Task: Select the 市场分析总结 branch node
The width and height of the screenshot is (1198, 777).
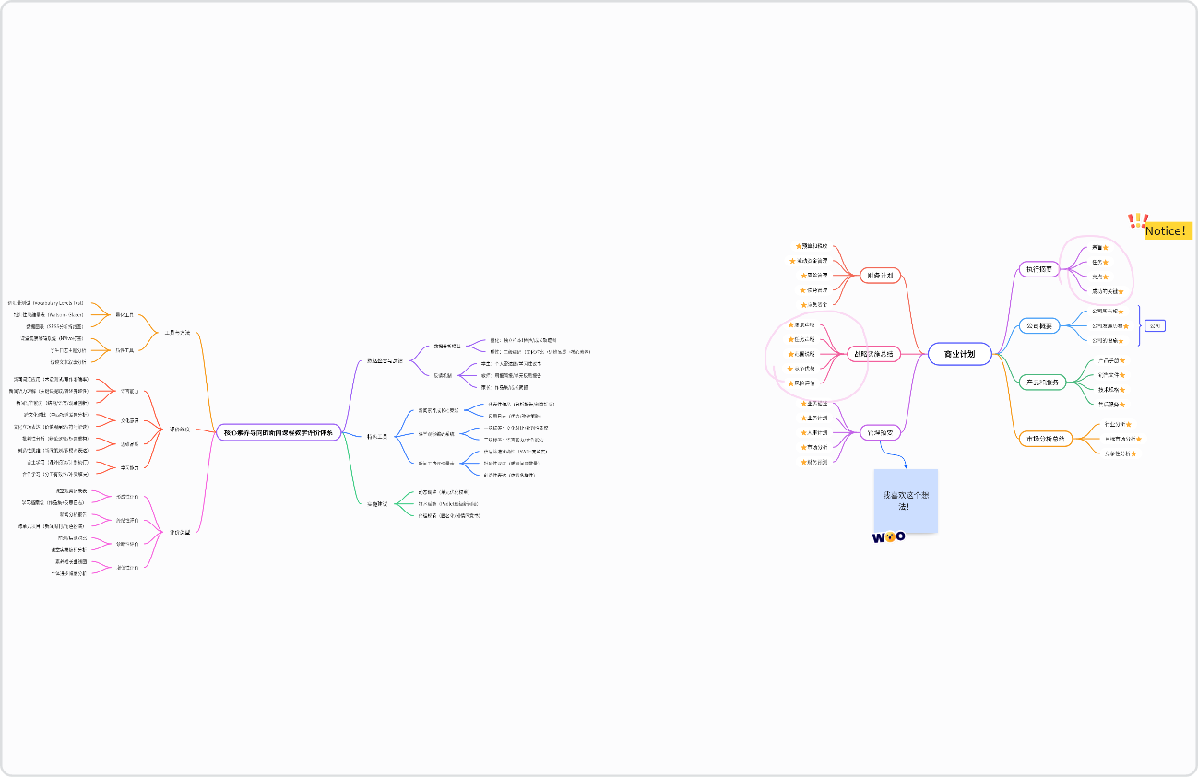Action: click(x=1046, y=439)
